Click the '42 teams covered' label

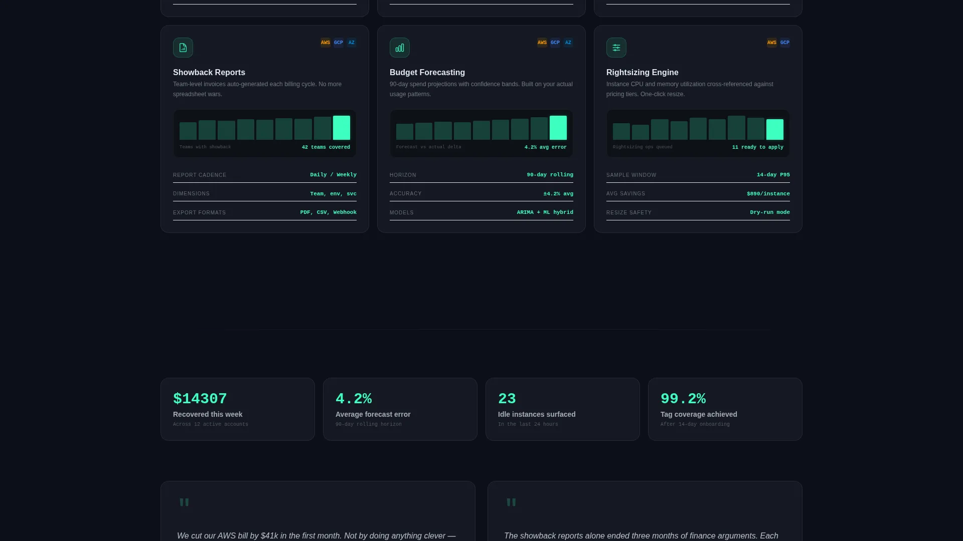coord(326,147)
